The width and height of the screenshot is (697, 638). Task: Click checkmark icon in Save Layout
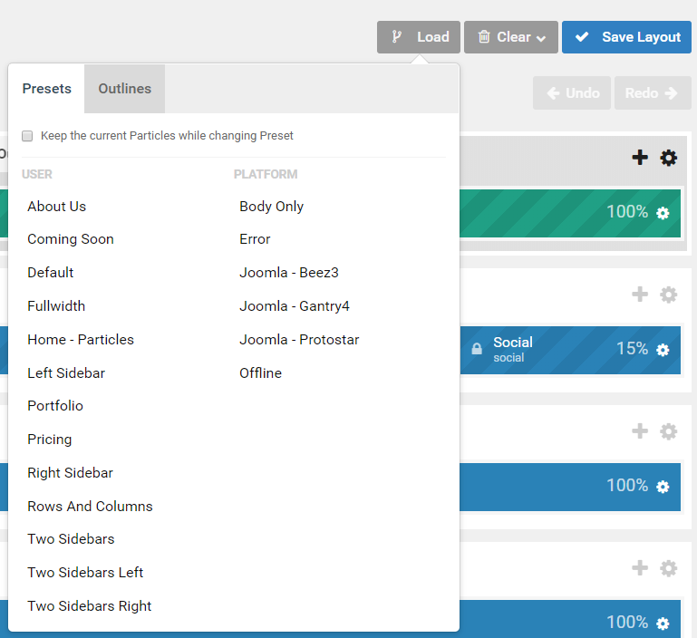[x=582, y=37]
